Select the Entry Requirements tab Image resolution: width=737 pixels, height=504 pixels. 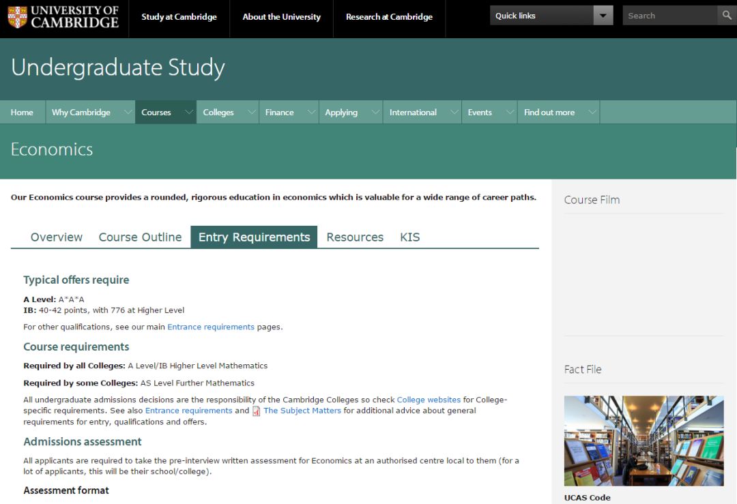(x=254, y=237)
